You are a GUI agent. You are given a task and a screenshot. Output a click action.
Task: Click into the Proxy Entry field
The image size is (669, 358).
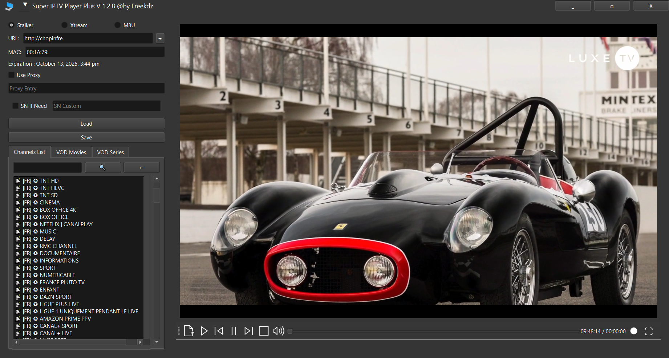(86, 88)
